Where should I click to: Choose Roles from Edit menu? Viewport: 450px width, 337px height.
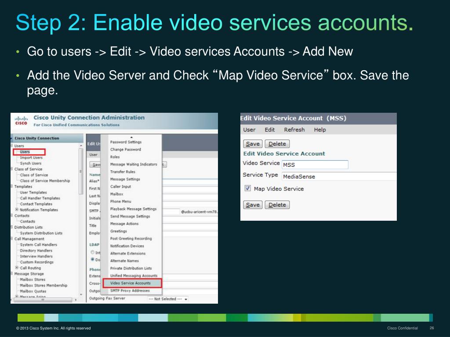coord(115,157)
